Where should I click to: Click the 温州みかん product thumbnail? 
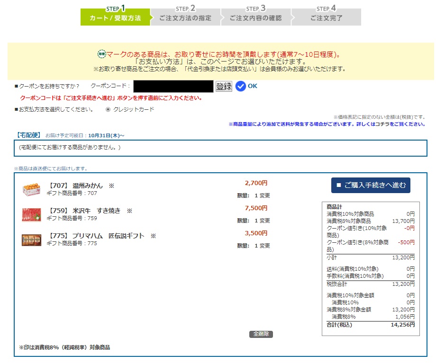pos(31,190)
